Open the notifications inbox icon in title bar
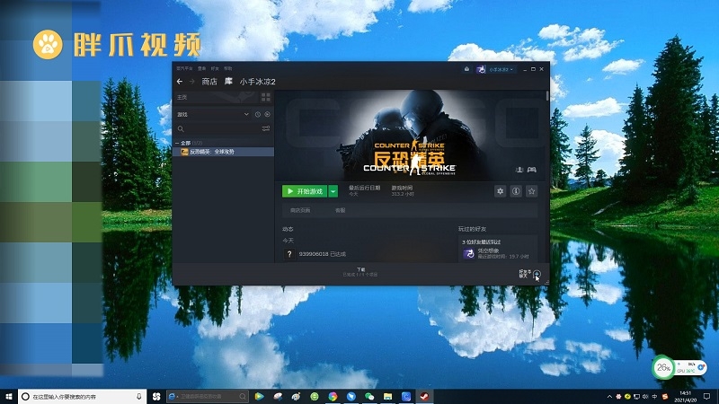The width and height of the screenshot is (719, 404). point(466,69)
